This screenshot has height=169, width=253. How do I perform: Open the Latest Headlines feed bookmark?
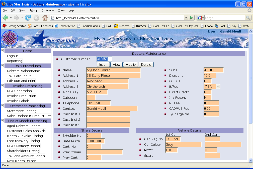point(40,26)
